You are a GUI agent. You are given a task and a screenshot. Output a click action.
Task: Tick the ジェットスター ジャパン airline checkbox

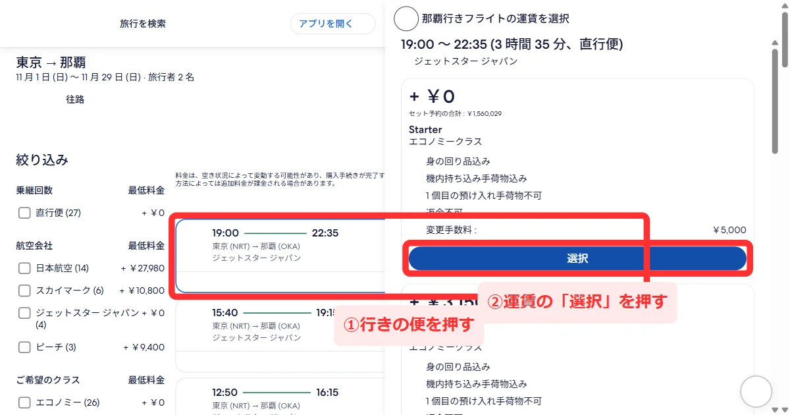click(24, 313)
